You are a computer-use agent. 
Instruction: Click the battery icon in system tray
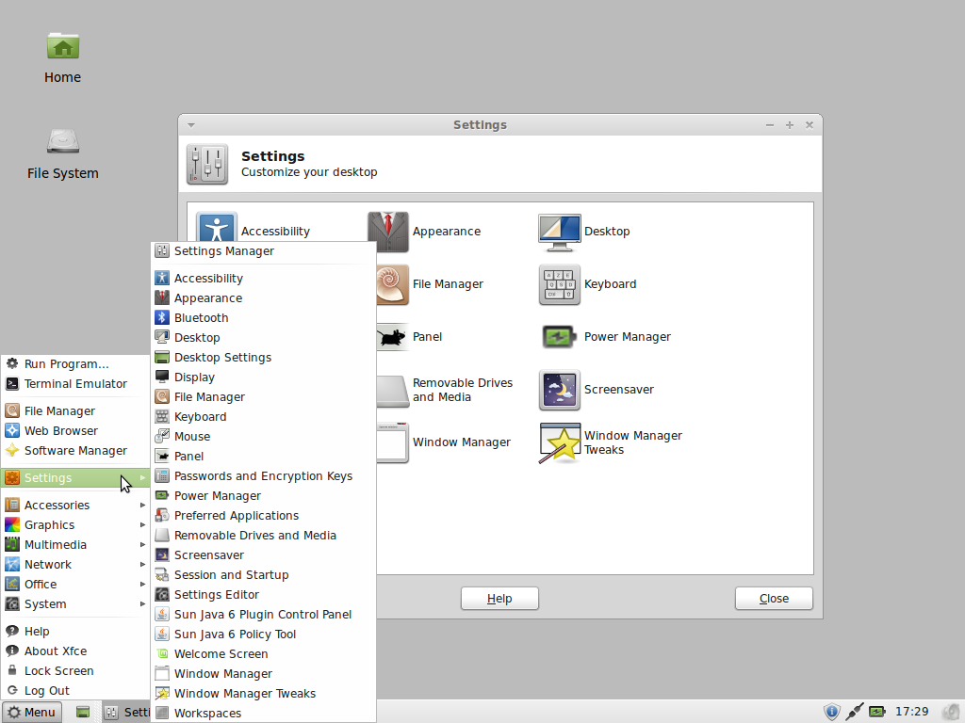pyautogui.click(x=877, y=712)
